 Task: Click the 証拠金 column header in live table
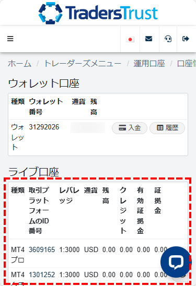157,200
